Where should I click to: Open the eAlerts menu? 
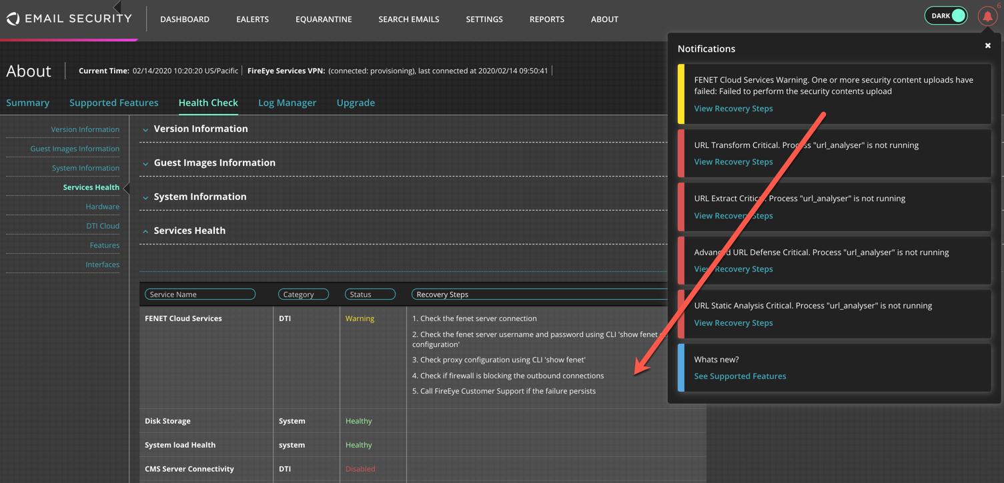(252, 19)
